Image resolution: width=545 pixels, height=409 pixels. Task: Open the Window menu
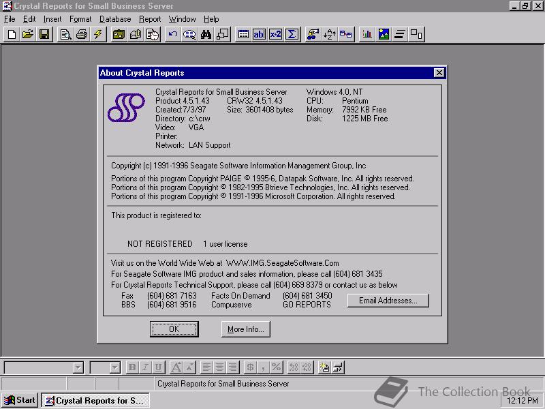[182, 19]
